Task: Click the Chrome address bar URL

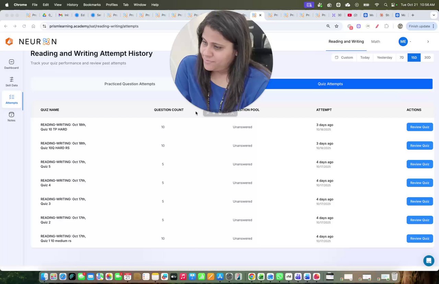Action: [x=94, y=26]
